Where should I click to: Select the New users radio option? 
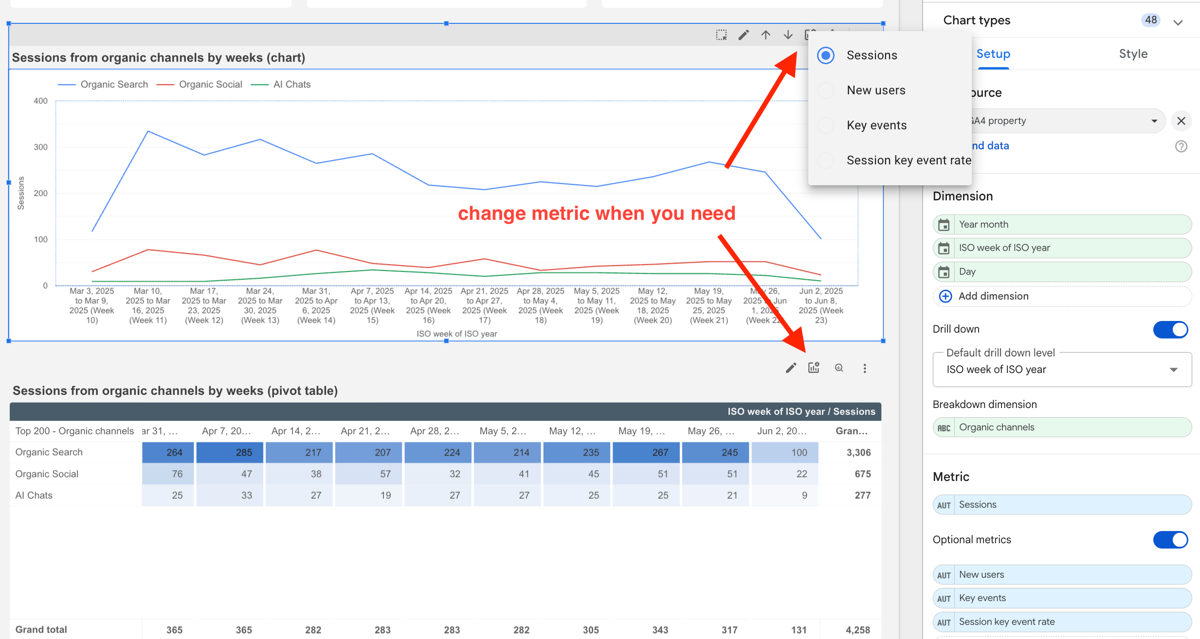pyautogui.click(x=826, y=90)
